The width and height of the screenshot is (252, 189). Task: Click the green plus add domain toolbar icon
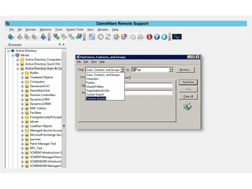coord(11,37)
